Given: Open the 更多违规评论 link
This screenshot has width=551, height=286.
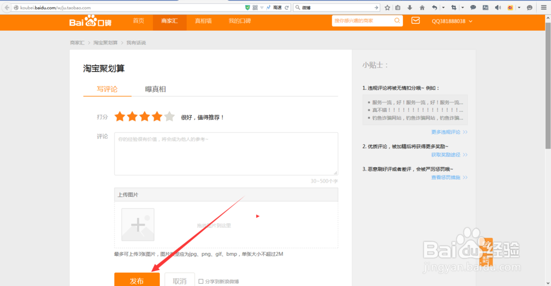Looking at the screenshot, I should coord(449,132).
